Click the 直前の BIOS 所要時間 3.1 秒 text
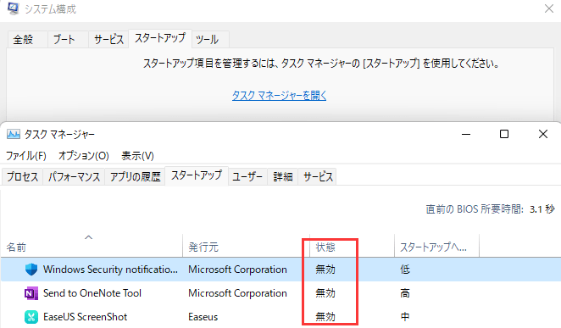The width and height of the screenshot is (561, 328). point(490,208)
